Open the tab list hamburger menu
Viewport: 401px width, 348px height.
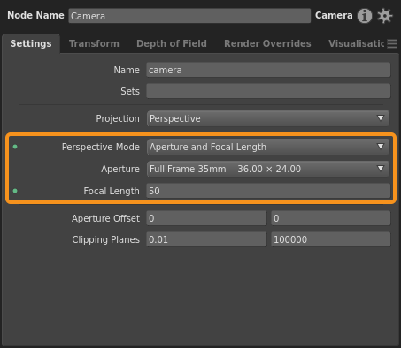(x=392, y=43)
